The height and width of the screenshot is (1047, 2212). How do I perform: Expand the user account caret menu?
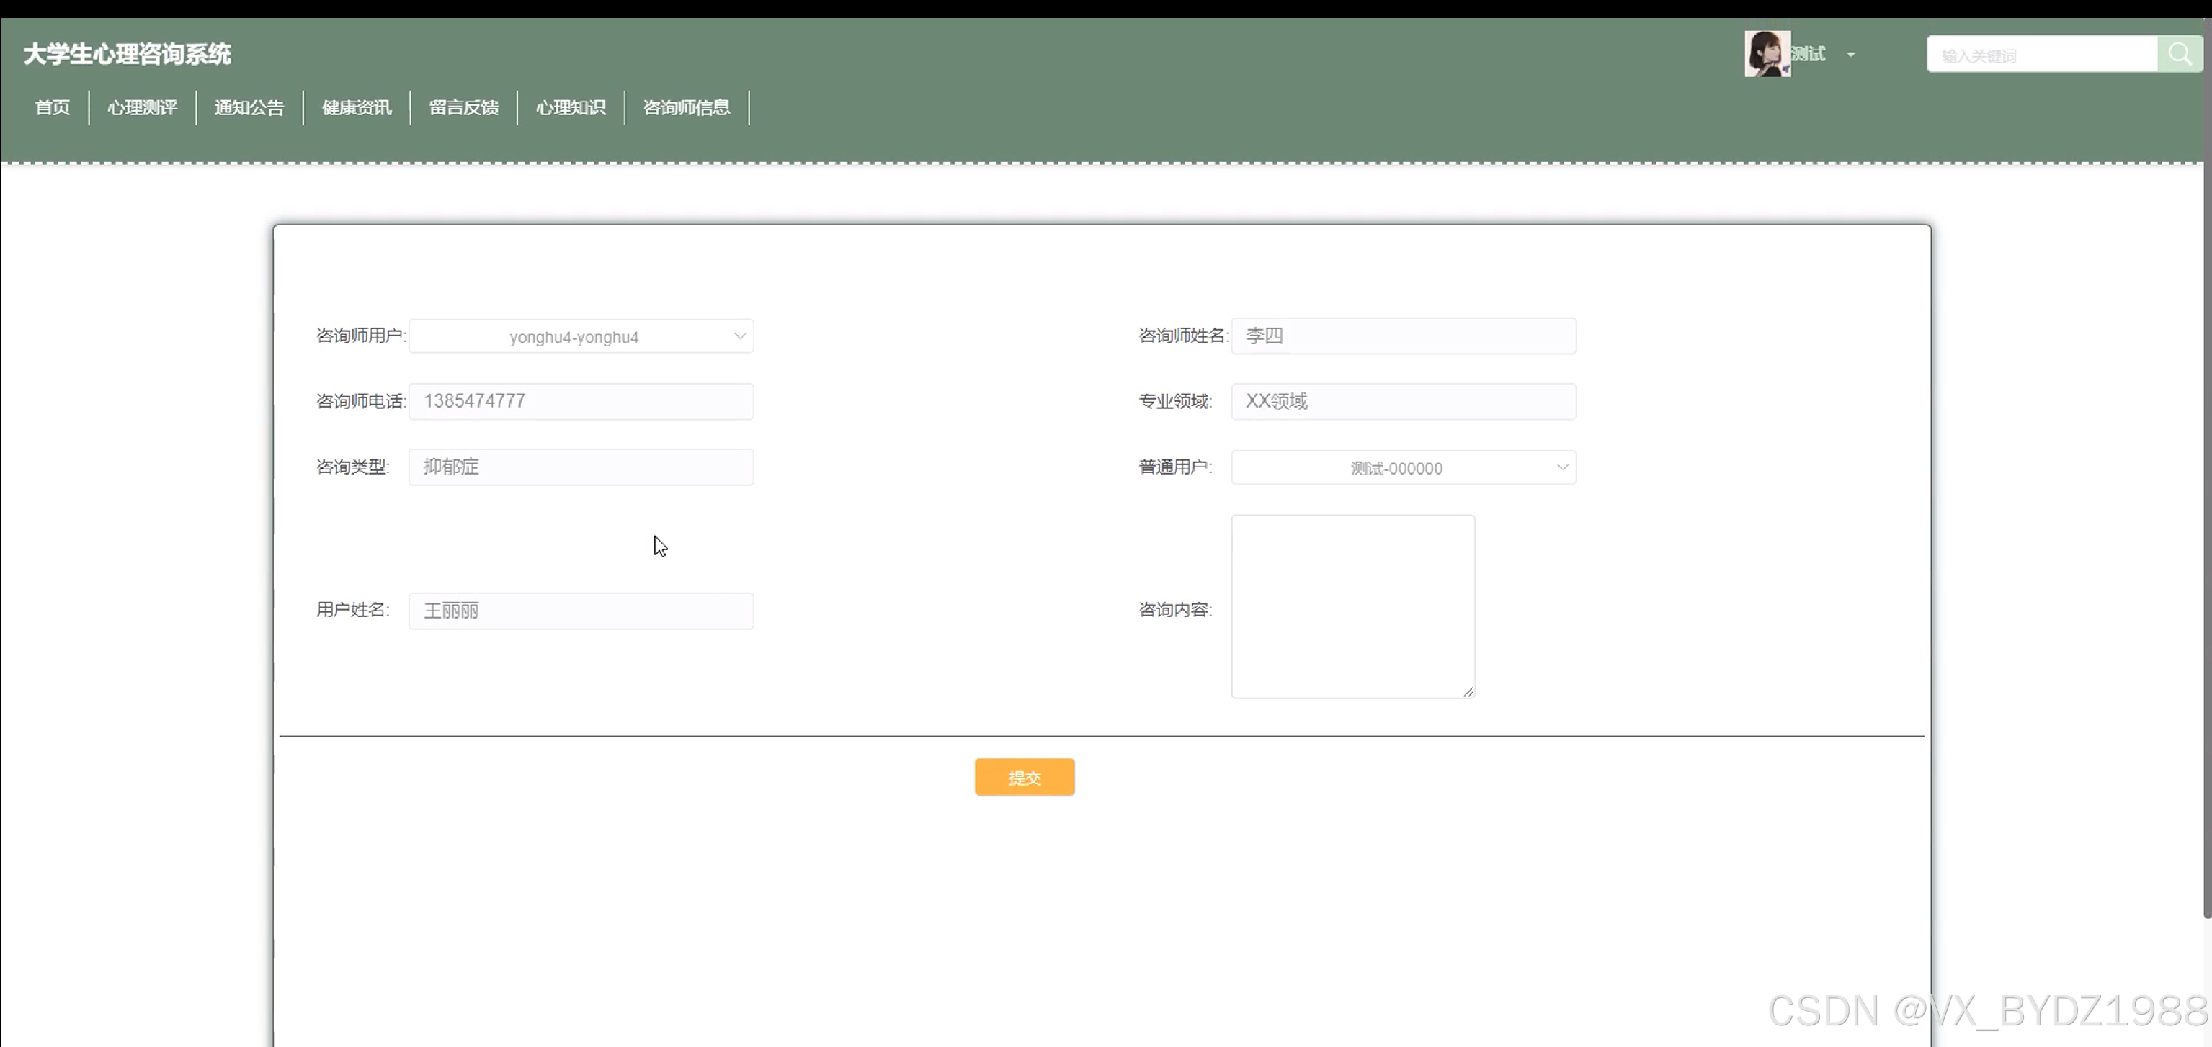pos(1850,55)
